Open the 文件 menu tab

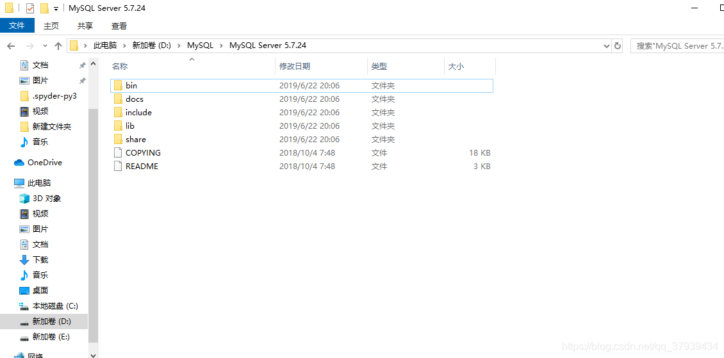point(17,26)
